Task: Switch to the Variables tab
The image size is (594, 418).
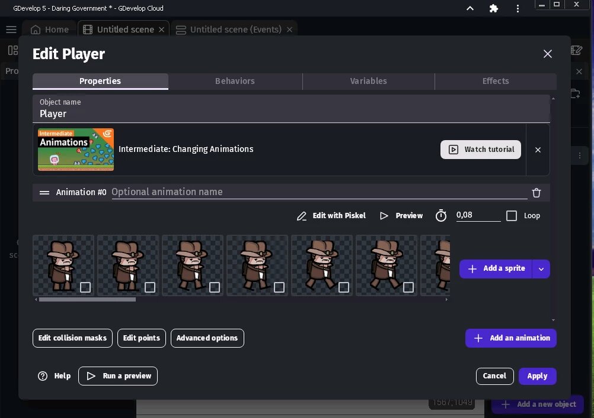Action: 368,81
